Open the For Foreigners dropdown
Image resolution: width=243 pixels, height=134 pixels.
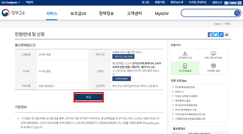click(11, 3)
